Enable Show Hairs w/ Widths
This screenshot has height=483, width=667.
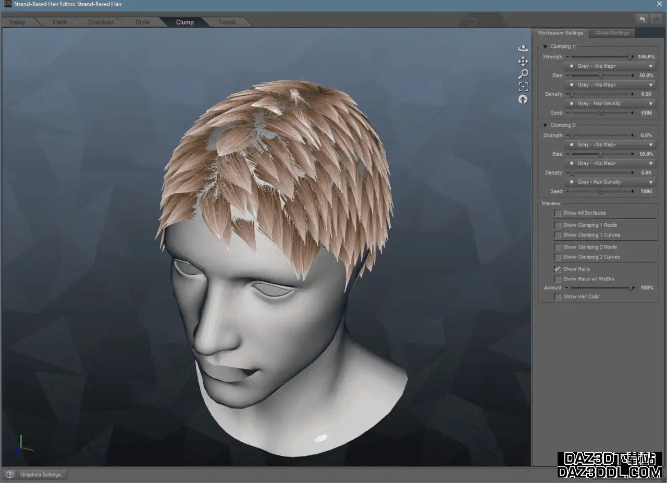click(558, 279)
